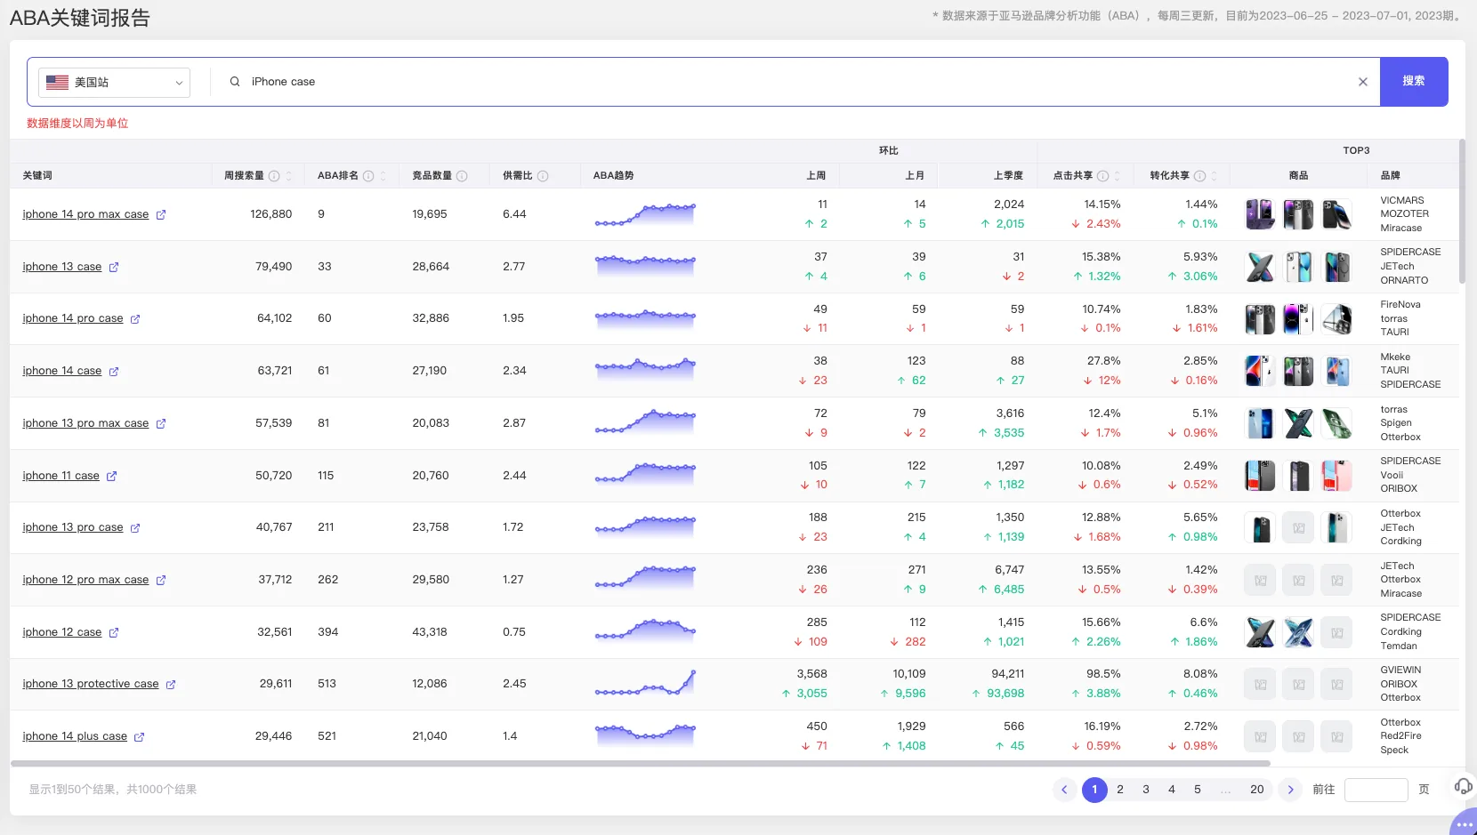This screenshot has height=835, width=1477.
Task: Sort by 转化共享 column arrows
Action: pyautogui.click(x=1214, y=176)
